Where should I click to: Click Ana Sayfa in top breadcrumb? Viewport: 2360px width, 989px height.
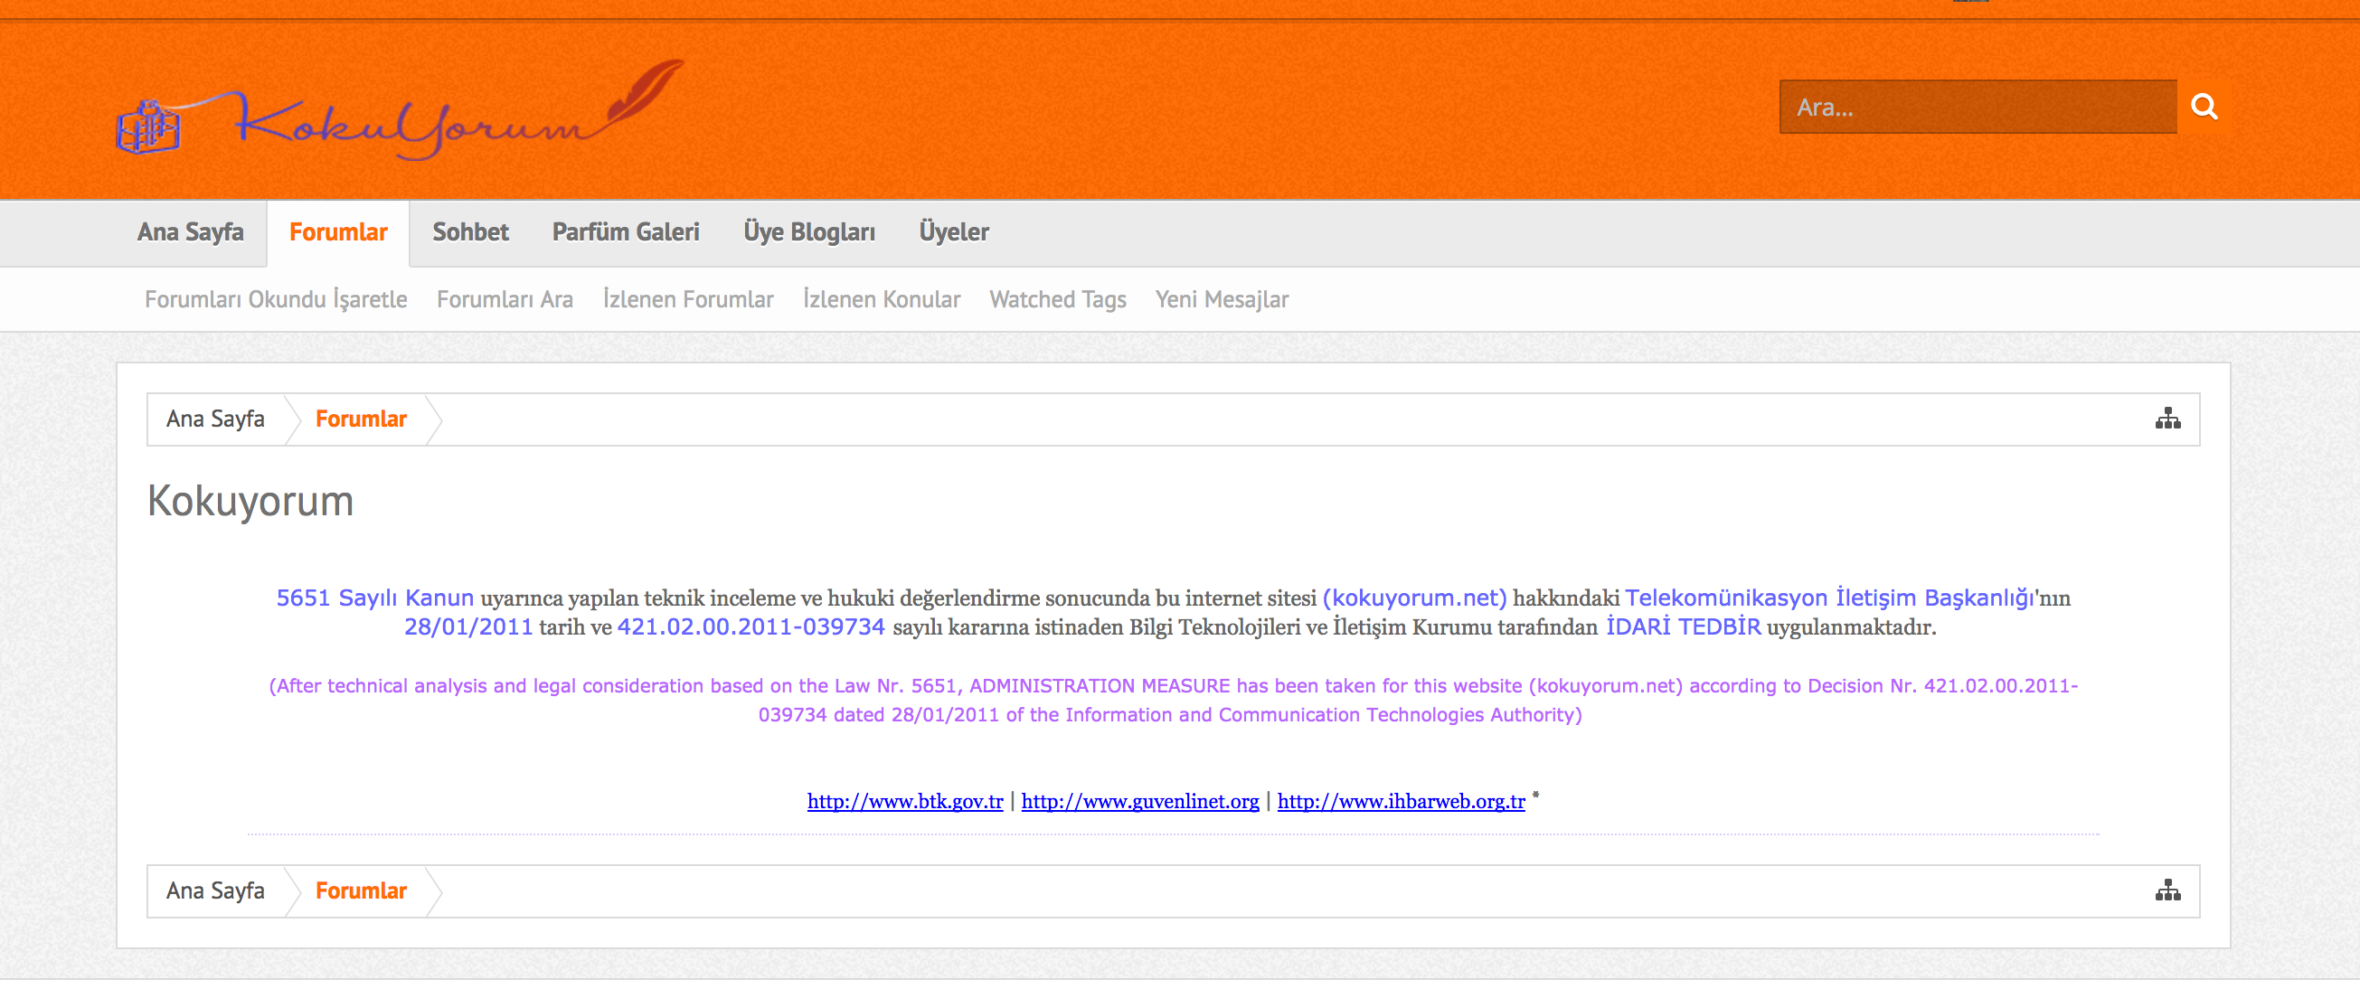215,419
